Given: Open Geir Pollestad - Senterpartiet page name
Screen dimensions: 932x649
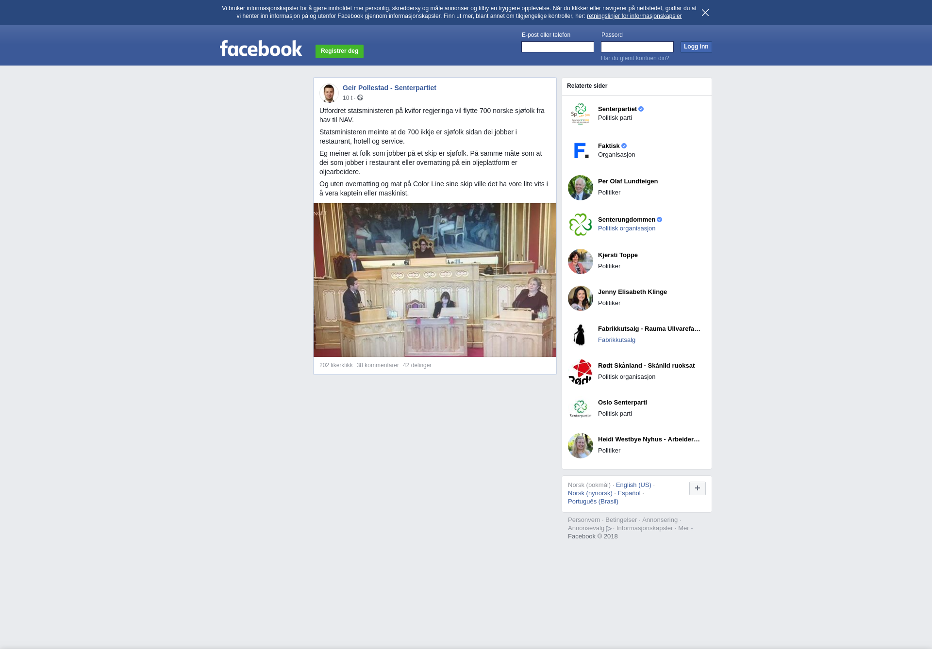Looking at the screenshot, I should click(389, 88).
